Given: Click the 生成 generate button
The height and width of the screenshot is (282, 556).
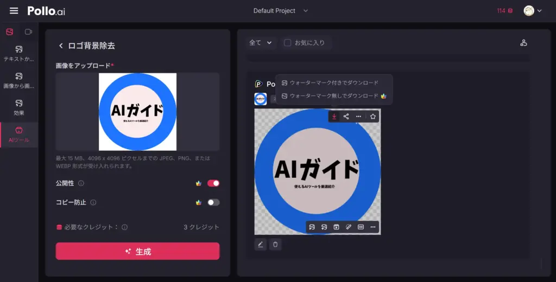Looking at the screenshot, I should (x=137, y=251).
